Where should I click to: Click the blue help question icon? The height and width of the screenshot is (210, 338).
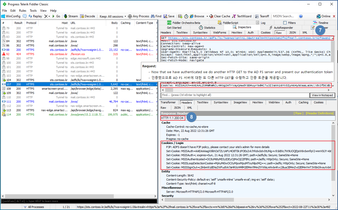pyautogui.click(x=301, y=16)
